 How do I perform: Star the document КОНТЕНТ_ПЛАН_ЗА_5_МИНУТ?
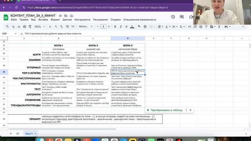[x=60, y=16]
